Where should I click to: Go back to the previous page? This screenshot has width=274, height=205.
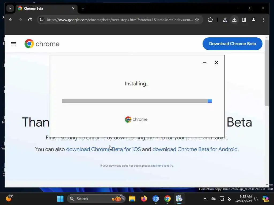click(11, 20)
